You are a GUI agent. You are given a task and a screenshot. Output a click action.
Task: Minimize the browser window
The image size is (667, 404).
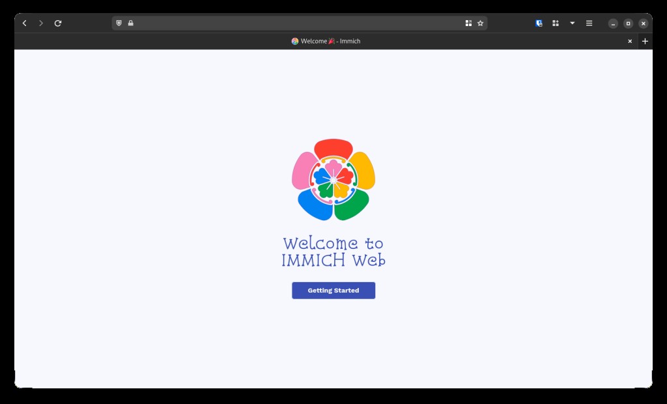point(613,23)
